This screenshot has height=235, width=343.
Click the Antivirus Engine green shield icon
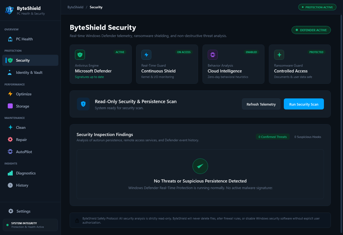coord(80,55)
